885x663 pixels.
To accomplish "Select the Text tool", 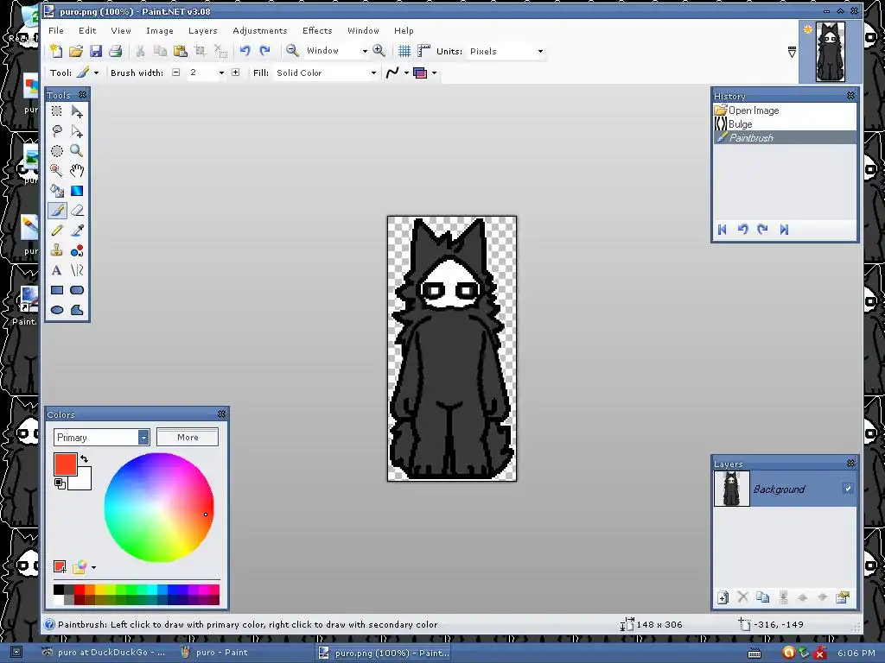I will click(57, 270).
